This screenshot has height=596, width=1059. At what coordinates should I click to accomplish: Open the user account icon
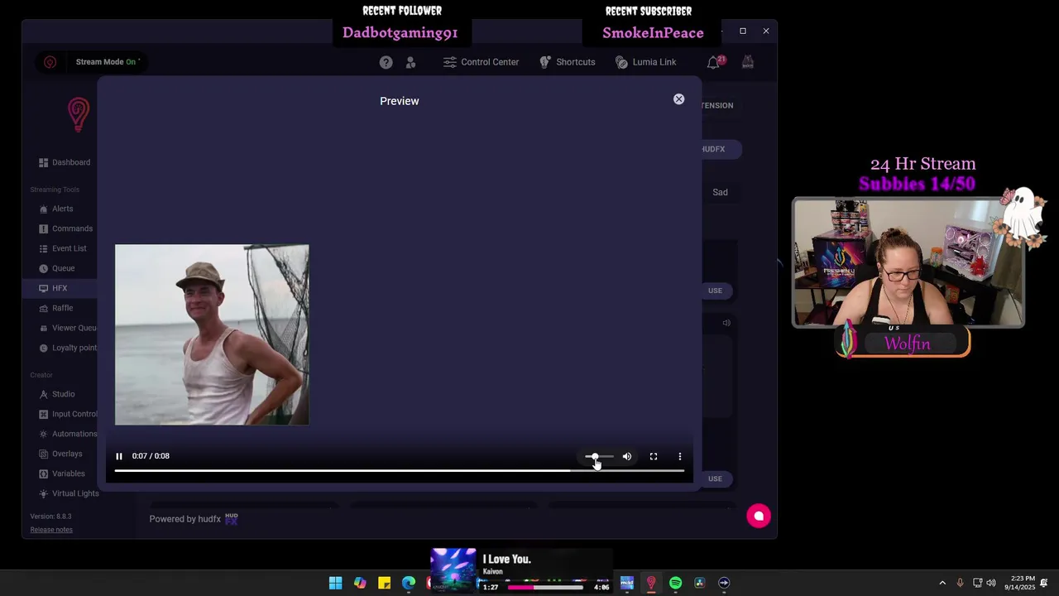tap(410, 62)
